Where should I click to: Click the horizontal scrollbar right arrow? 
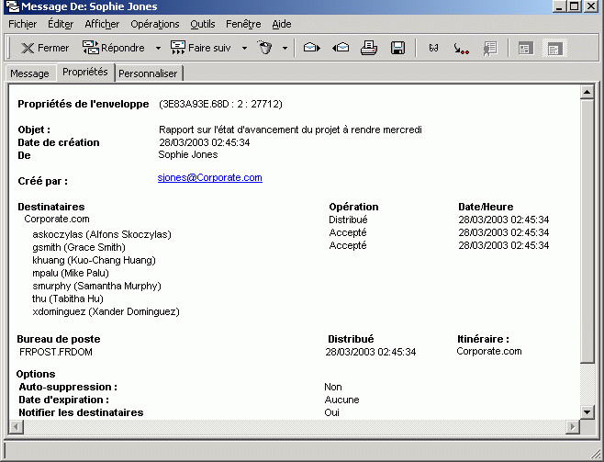point(573,426)
